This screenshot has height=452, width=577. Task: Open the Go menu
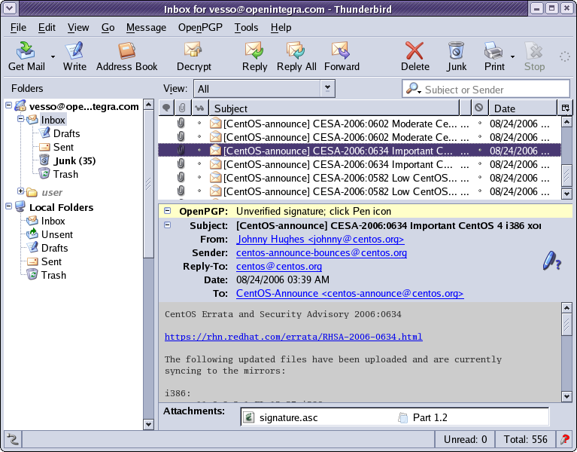108,28
